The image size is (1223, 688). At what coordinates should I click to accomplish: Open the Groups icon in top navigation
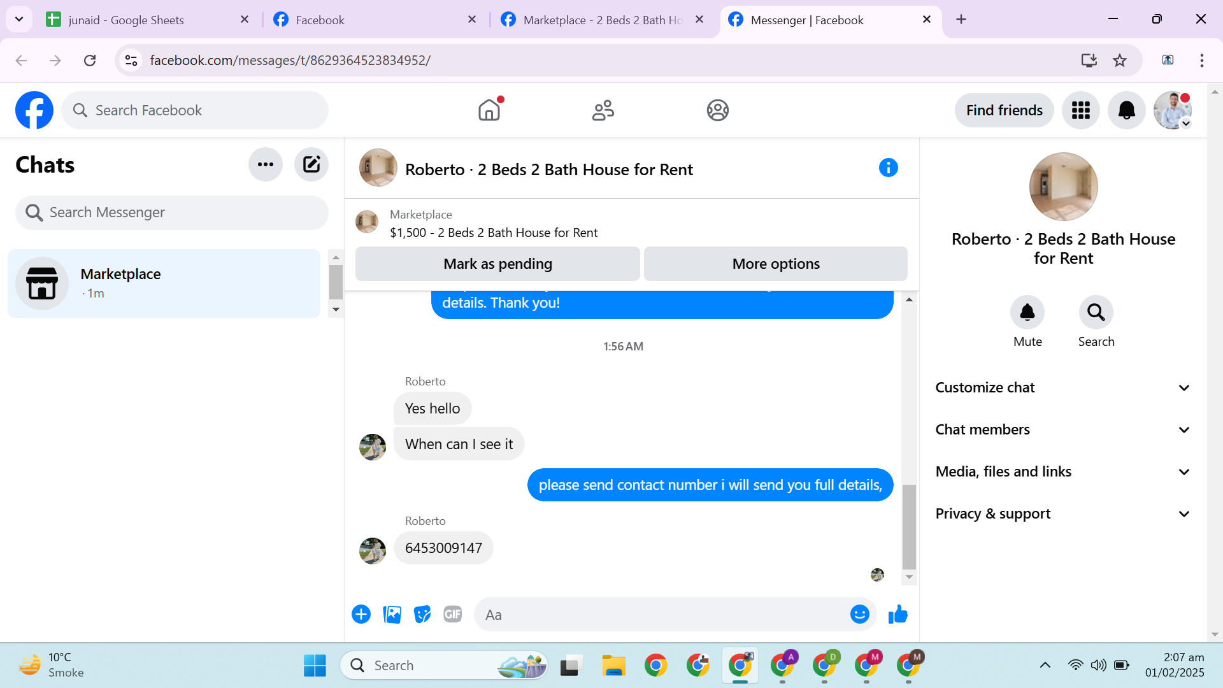(718, 110)
